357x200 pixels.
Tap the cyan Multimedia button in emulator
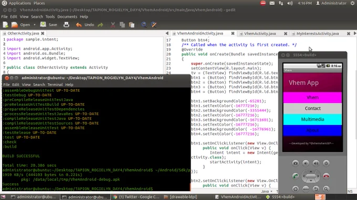click(312, 119)
